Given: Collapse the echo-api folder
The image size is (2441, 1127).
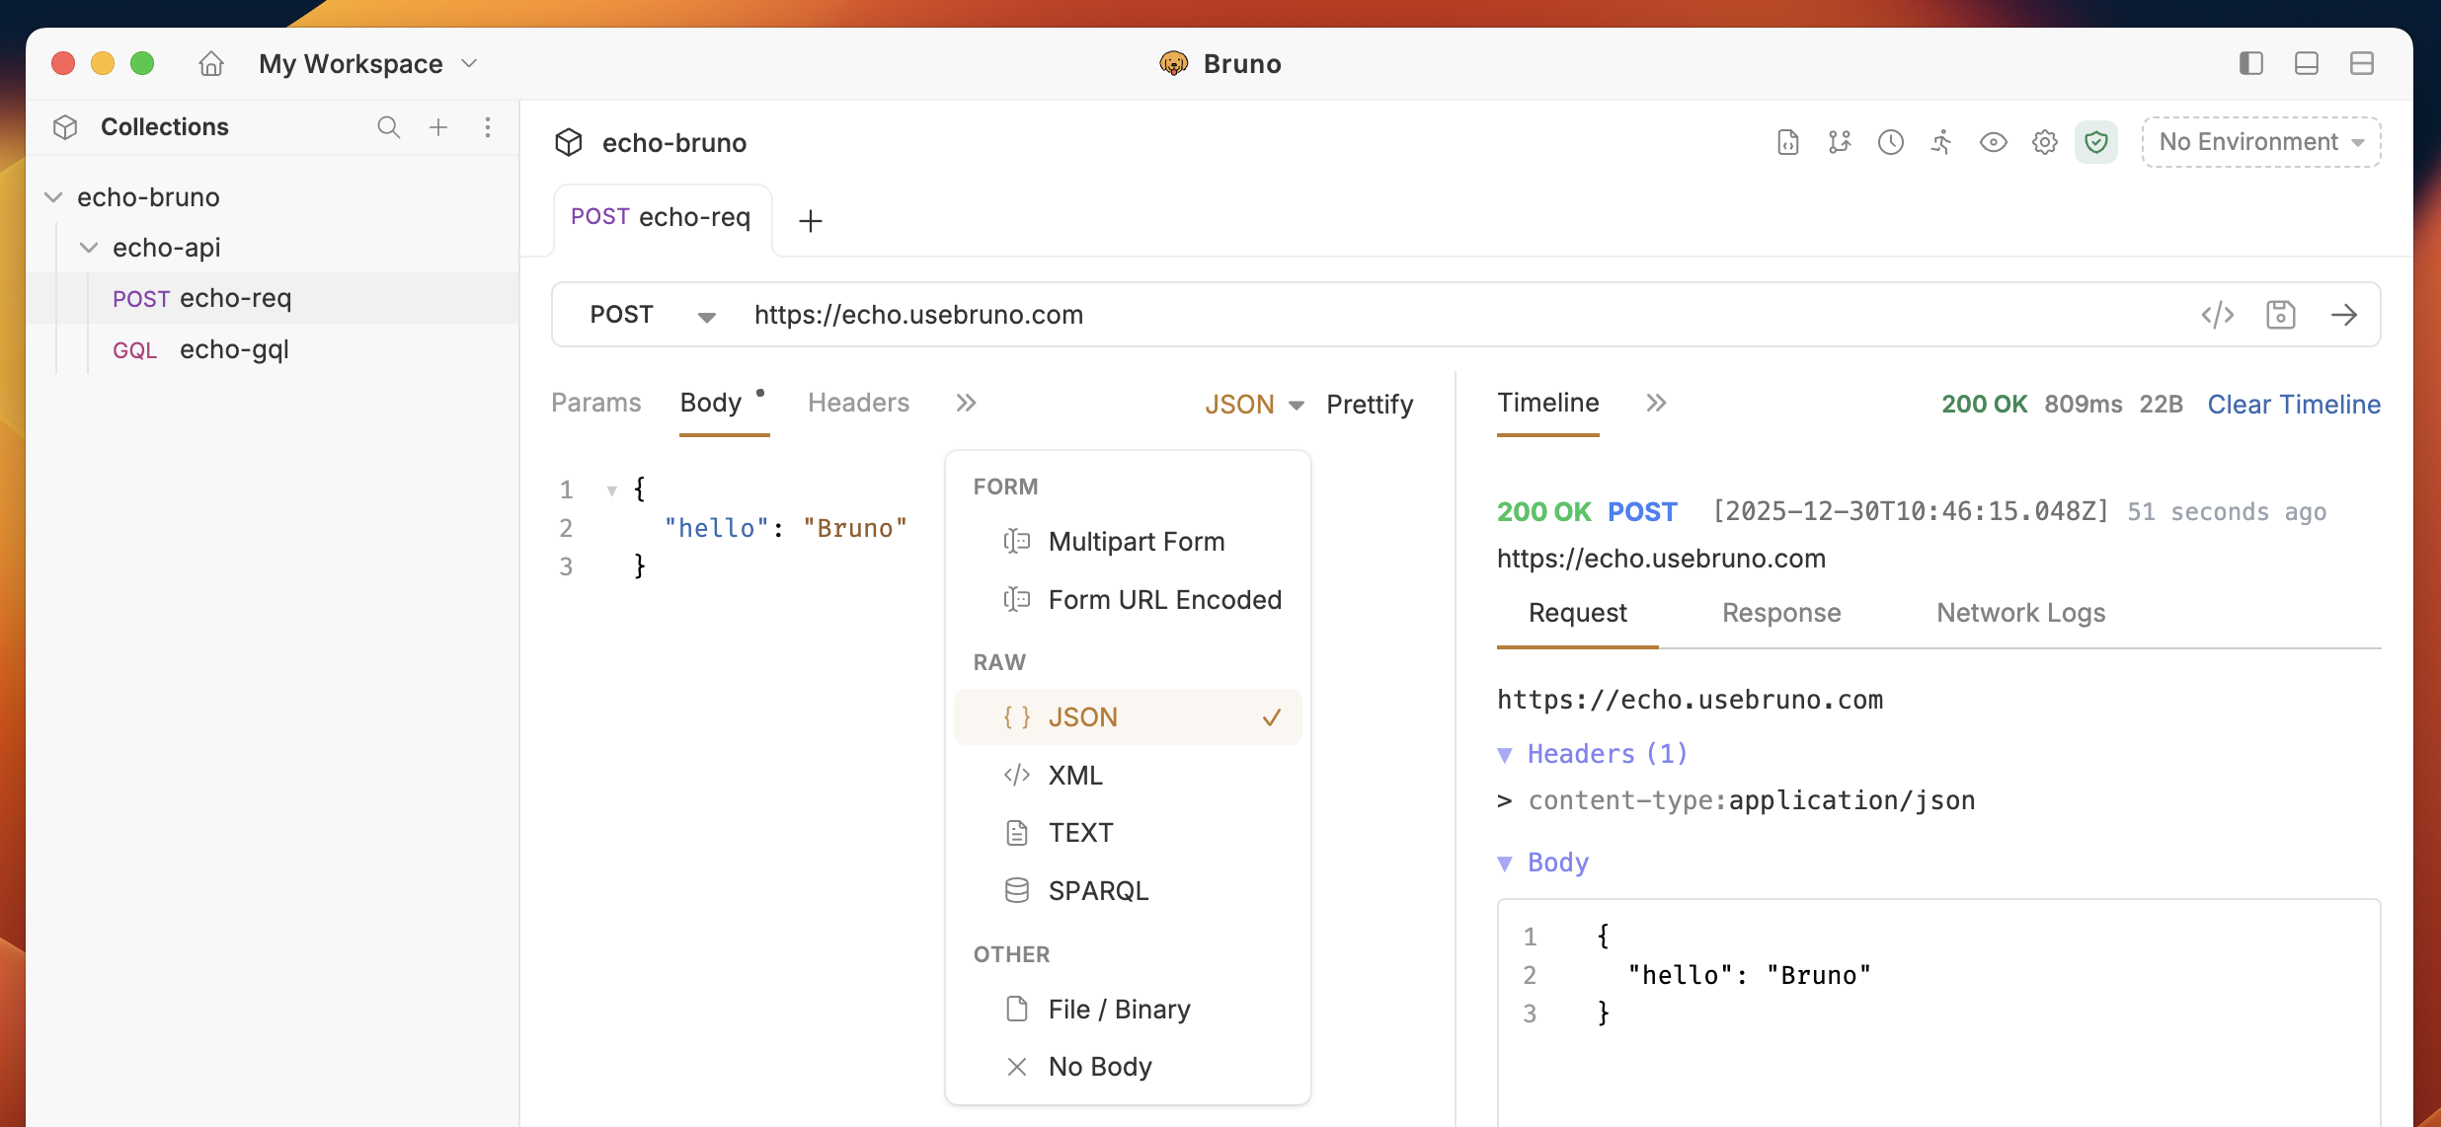Looking at the screenshot, I should tap(89, 248).
